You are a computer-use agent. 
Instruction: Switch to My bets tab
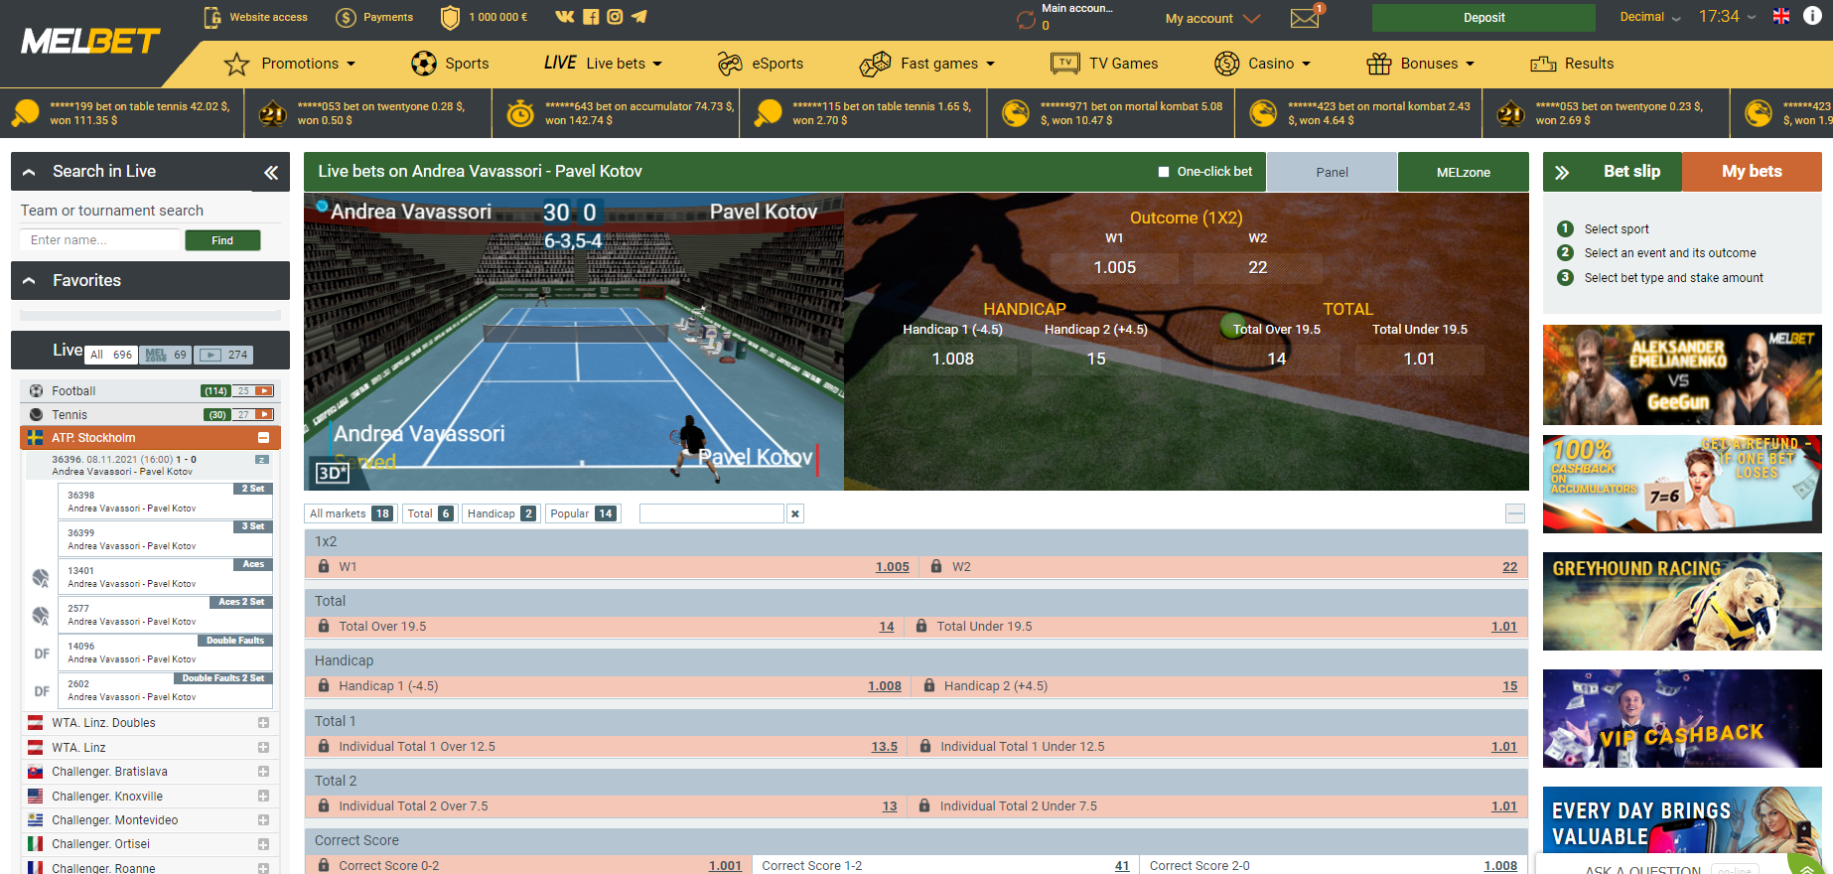1752,172
